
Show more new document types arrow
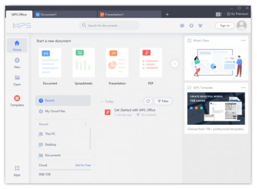click(x=175, y=64)
